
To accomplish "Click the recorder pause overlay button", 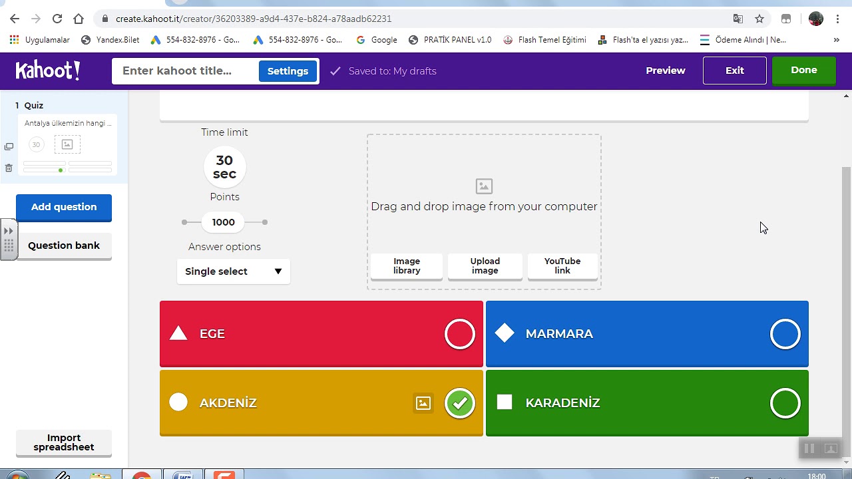I will (809, 448).
